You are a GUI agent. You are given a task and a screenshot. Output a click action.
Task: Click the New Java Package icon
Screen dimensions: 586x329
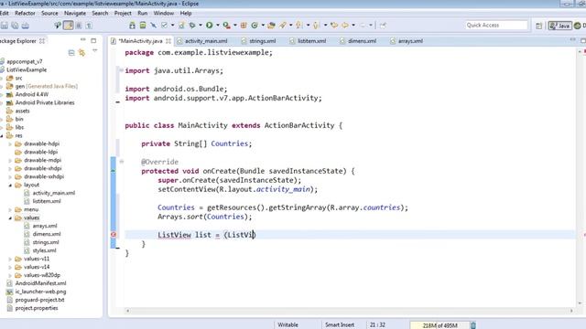pos(244,26)
